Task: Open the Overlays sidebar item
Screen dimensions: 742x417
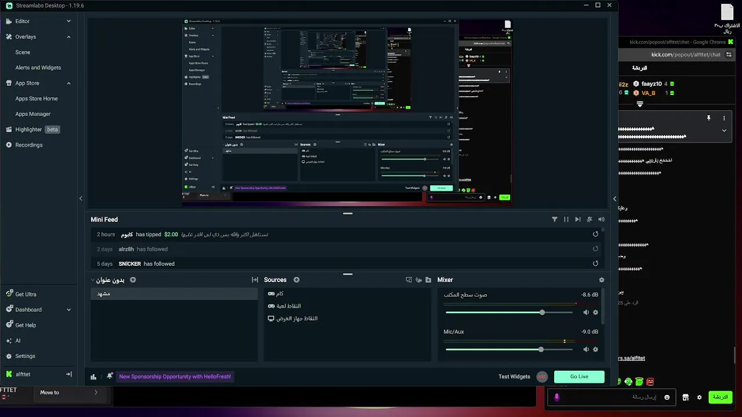Action: coord(26,37)
